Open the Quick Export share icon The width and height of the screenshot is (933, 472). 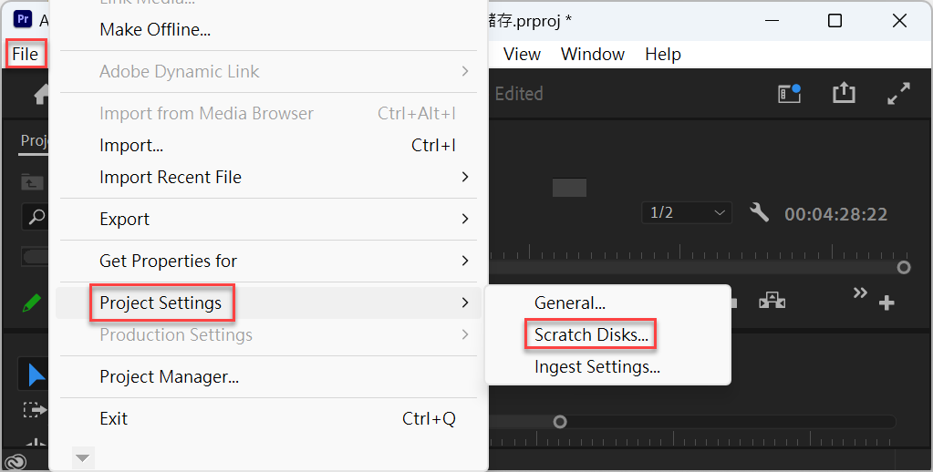tap(843, 93)
